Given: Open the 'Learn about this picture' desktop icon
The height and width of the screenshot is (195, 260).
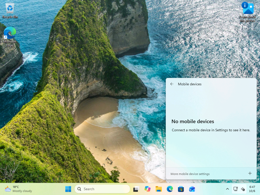Looking at the screenshot, I should (x=247, y=12).
